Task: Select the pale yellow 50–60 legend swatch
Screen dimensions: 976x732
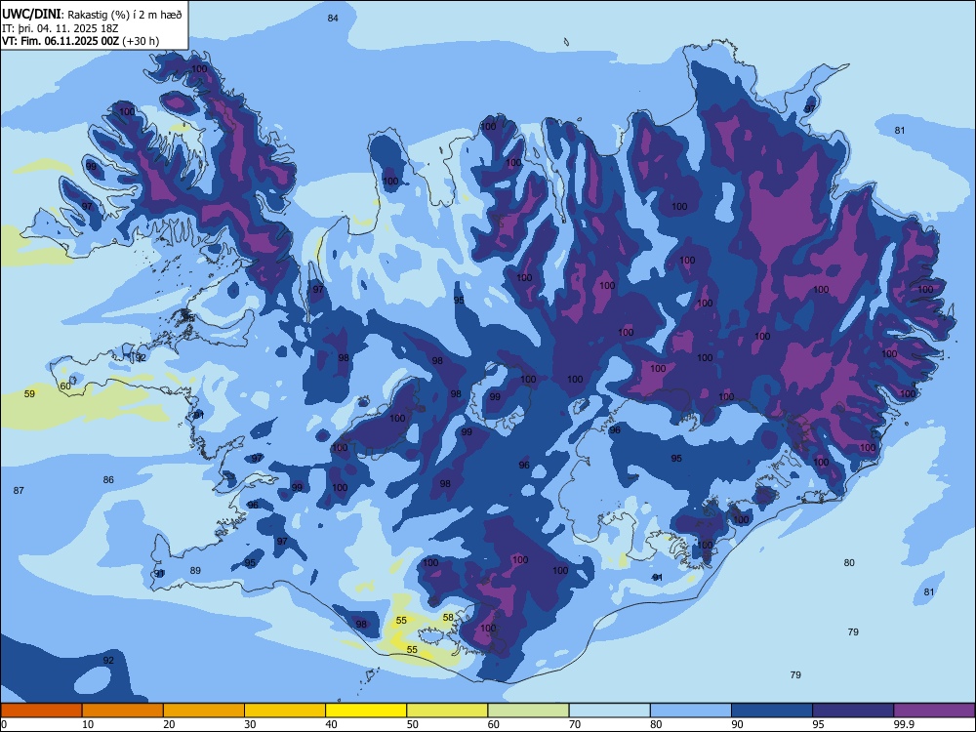Action: tap(447, 711)
